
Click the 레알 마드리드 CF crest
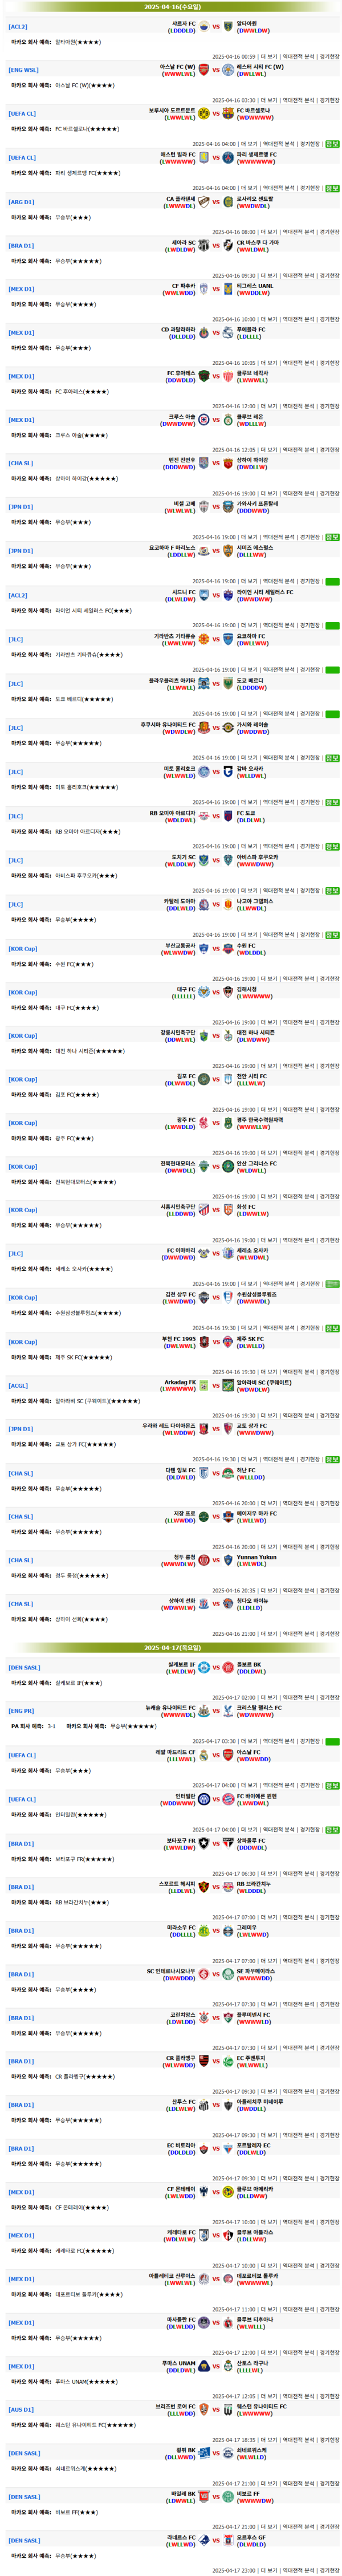[x=203, y=1754]
